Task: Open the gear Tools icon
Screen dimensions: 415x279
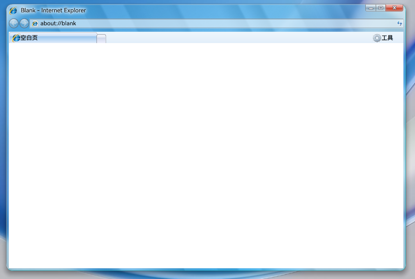Action: click(x=377, y=38)
